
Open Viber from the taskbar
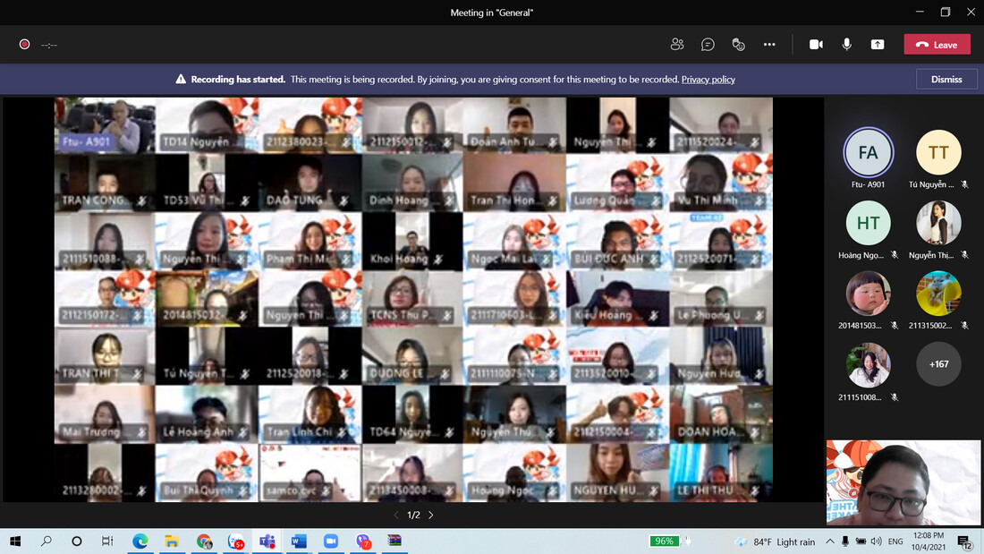click(362, 541)
